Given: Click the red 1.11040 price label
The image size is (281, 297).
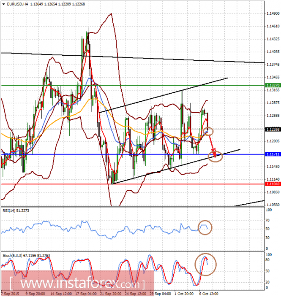Looking at the screenshot, I should coord(273,184).
